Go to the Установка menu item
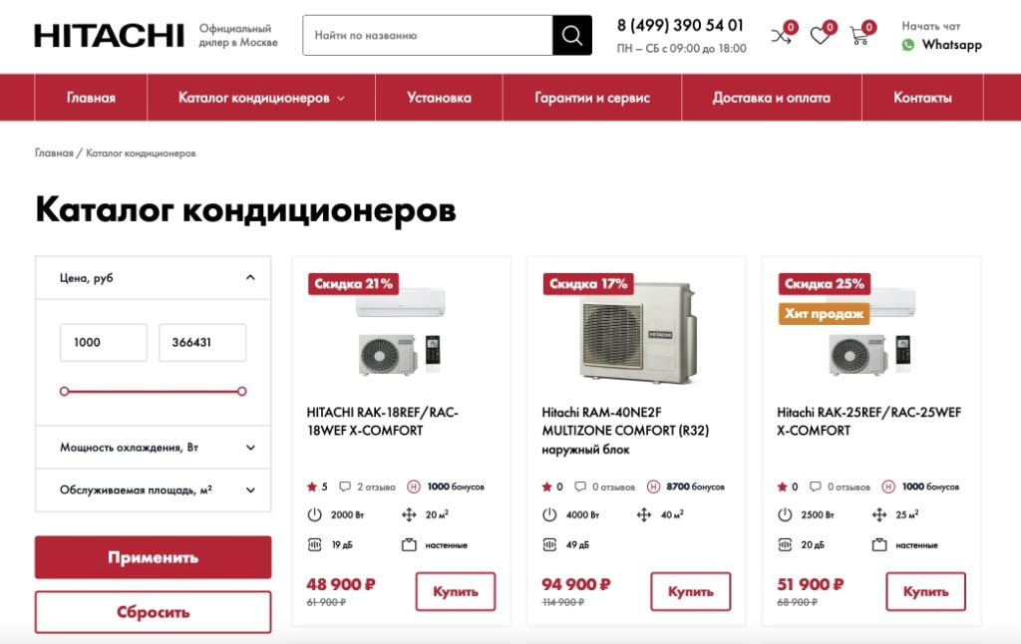 (439, 98)
